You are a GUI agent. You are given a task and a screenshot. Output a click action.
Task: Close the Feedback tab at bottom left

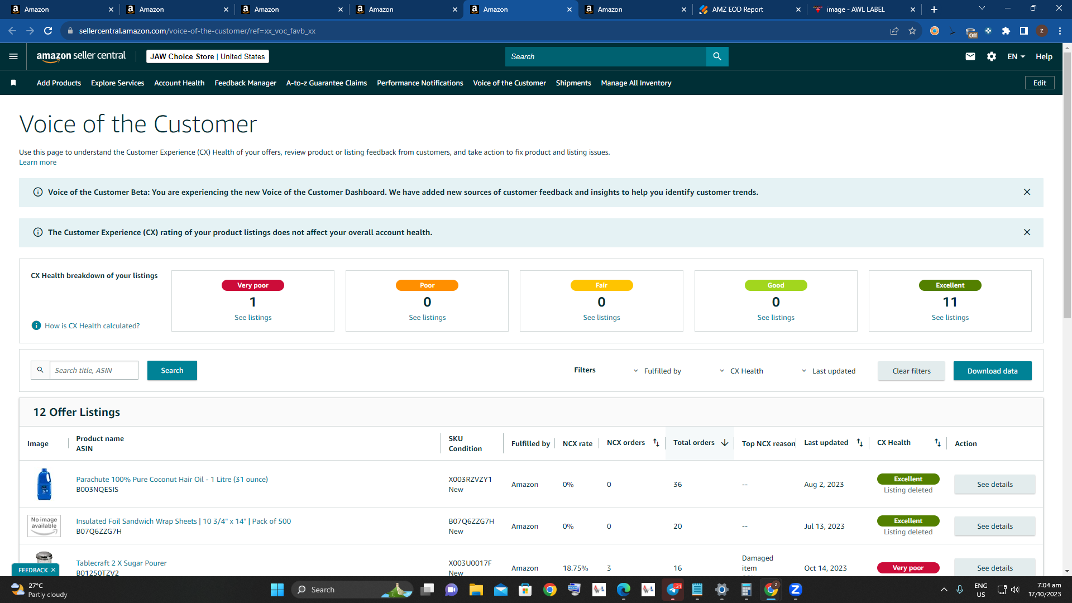[53, 570]
